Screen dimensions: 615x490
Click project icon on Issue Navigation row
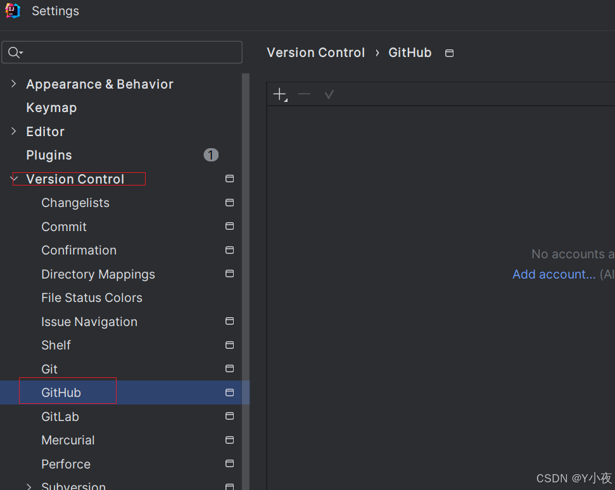(x=229, y=321)
